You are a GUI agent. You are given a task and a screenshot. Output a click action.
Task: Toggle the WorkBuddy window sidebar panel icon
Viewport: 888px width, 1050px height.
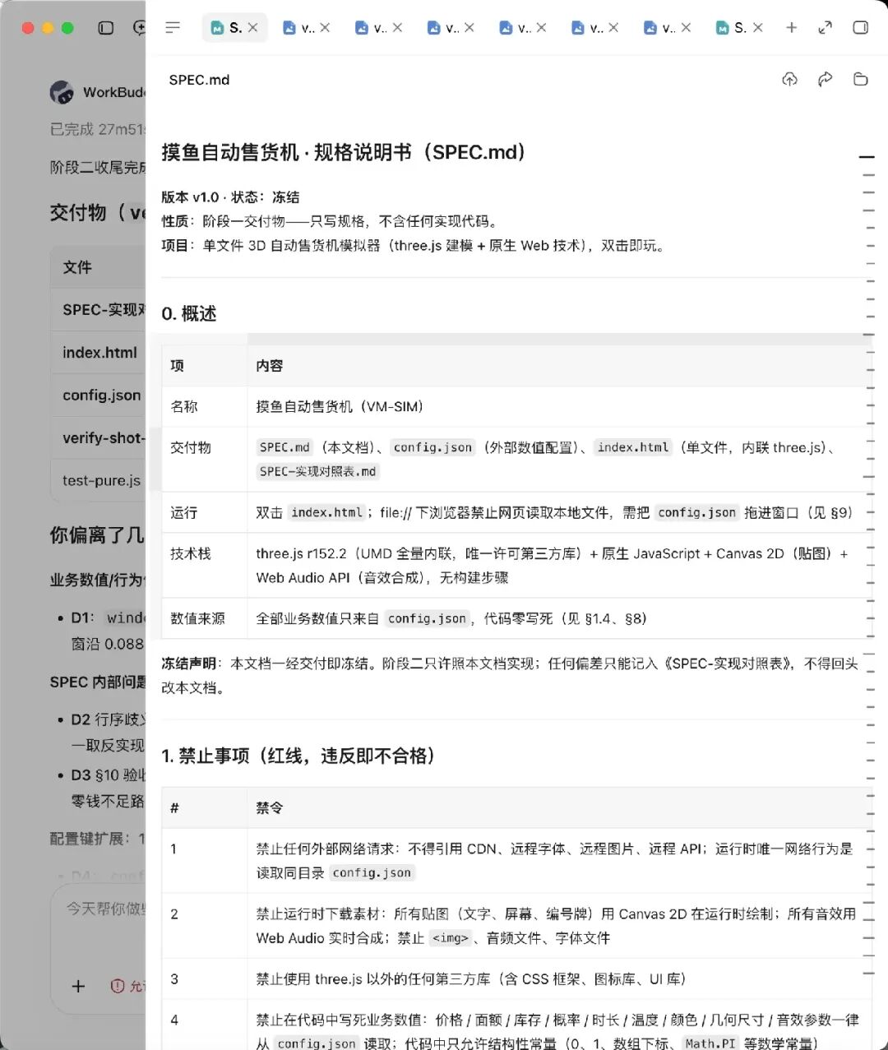coord(105,28)
